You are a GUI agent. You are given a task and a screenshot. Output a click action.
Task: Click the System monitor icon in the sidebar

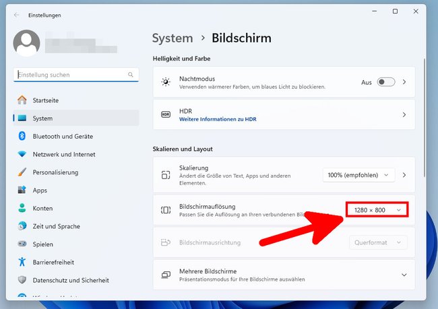point(22,118)
